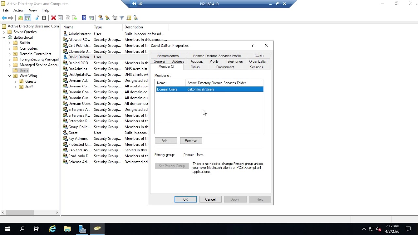Open the taskbar notification center
The height and width of the screenshot is (235, 418).
click(408, 229)
